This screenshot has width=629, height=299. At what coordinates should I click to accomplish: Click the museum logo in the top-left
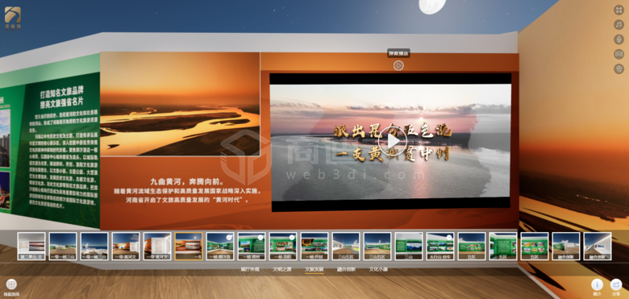coord(13,18)
